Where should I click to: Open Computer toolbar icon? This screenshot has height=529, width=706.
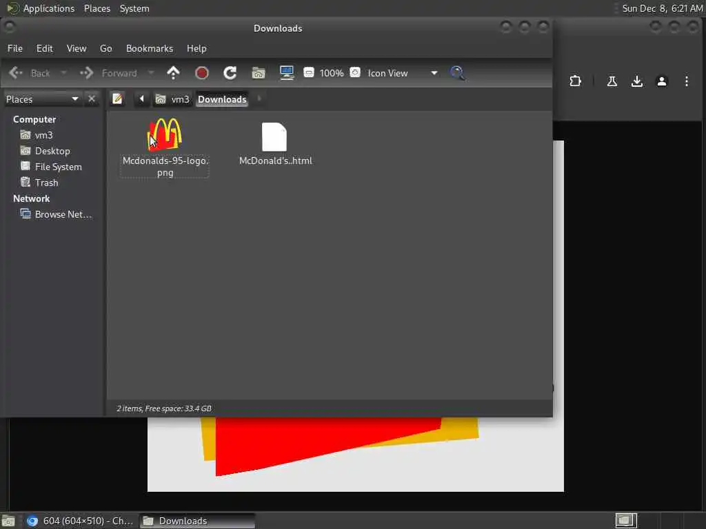tap(287, 73)
